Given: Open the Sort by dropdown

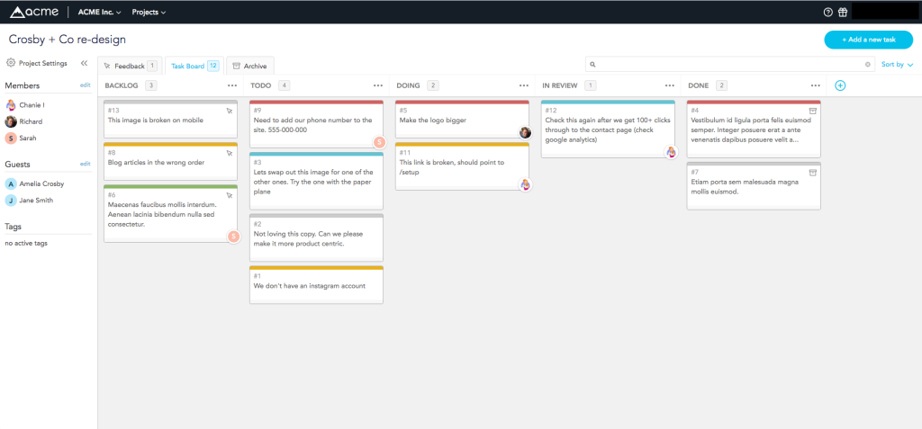Looking at the screenshot, I should 897,65.
